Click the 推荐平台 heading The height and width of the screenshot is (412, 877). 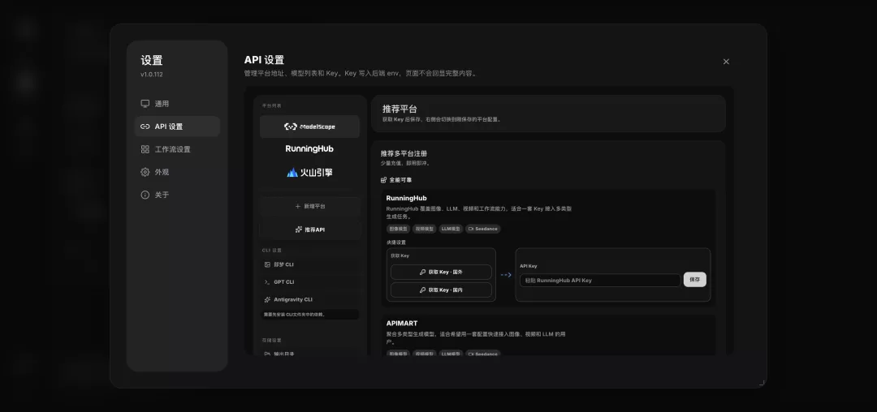400,109
